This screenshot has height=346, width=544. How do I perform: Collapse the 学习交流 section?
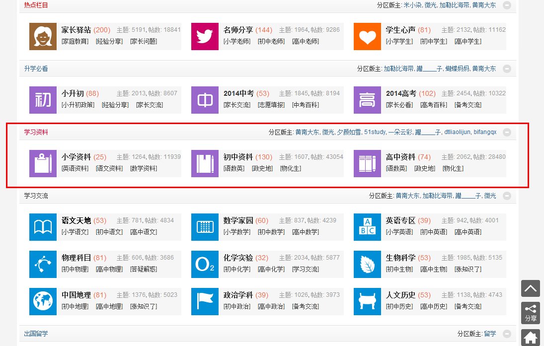click(x=507, y=196)
